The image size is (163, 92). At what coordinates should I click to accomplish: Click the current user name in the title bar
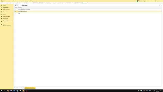[x=150, y=1]
